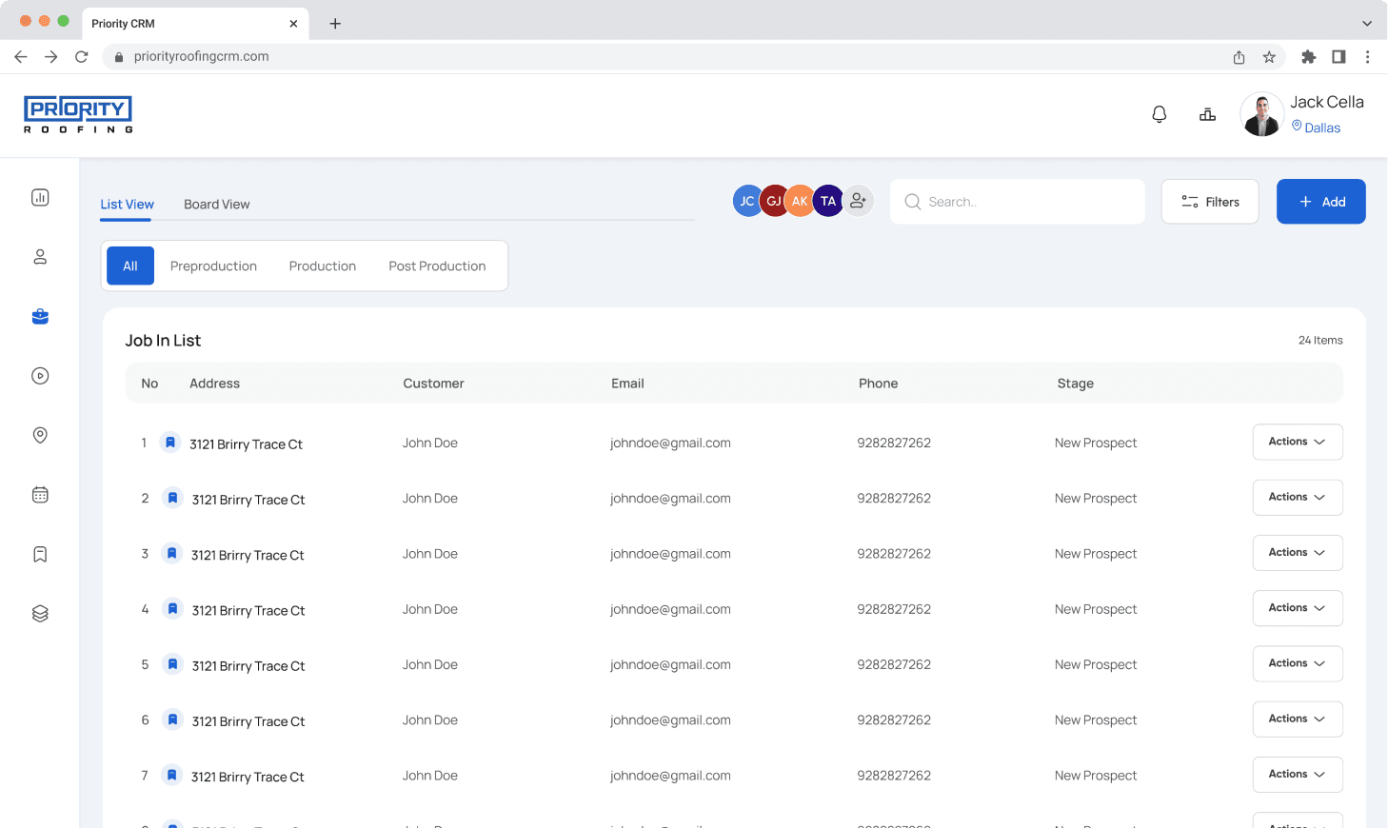1388x828 pixels.
Task: Open the play circle sidebar icon
Action: (40, 376)
